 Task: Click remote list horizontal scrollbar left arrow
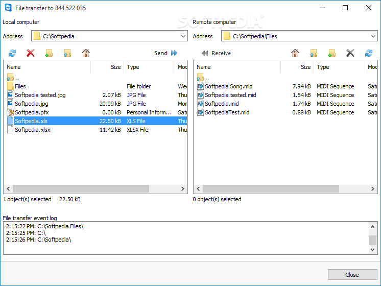pos(198,189)
